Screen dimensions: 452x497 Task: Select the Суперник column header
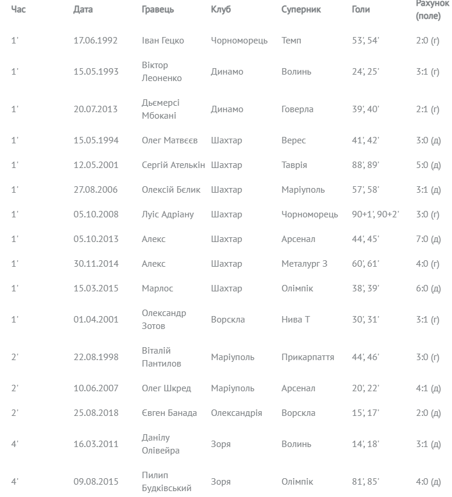pos(301,10)
